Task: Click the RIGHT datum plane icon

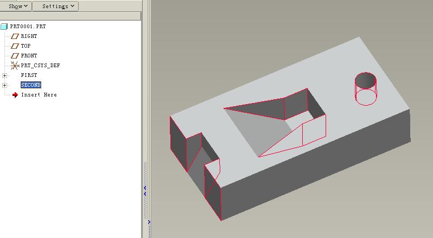Action: 15,36
